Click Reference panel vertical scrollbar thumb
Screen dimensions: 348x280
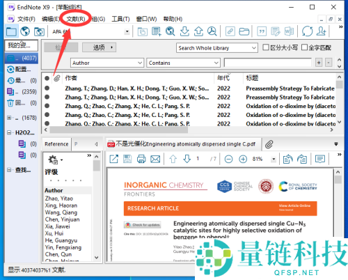click(x=97, y=166)
